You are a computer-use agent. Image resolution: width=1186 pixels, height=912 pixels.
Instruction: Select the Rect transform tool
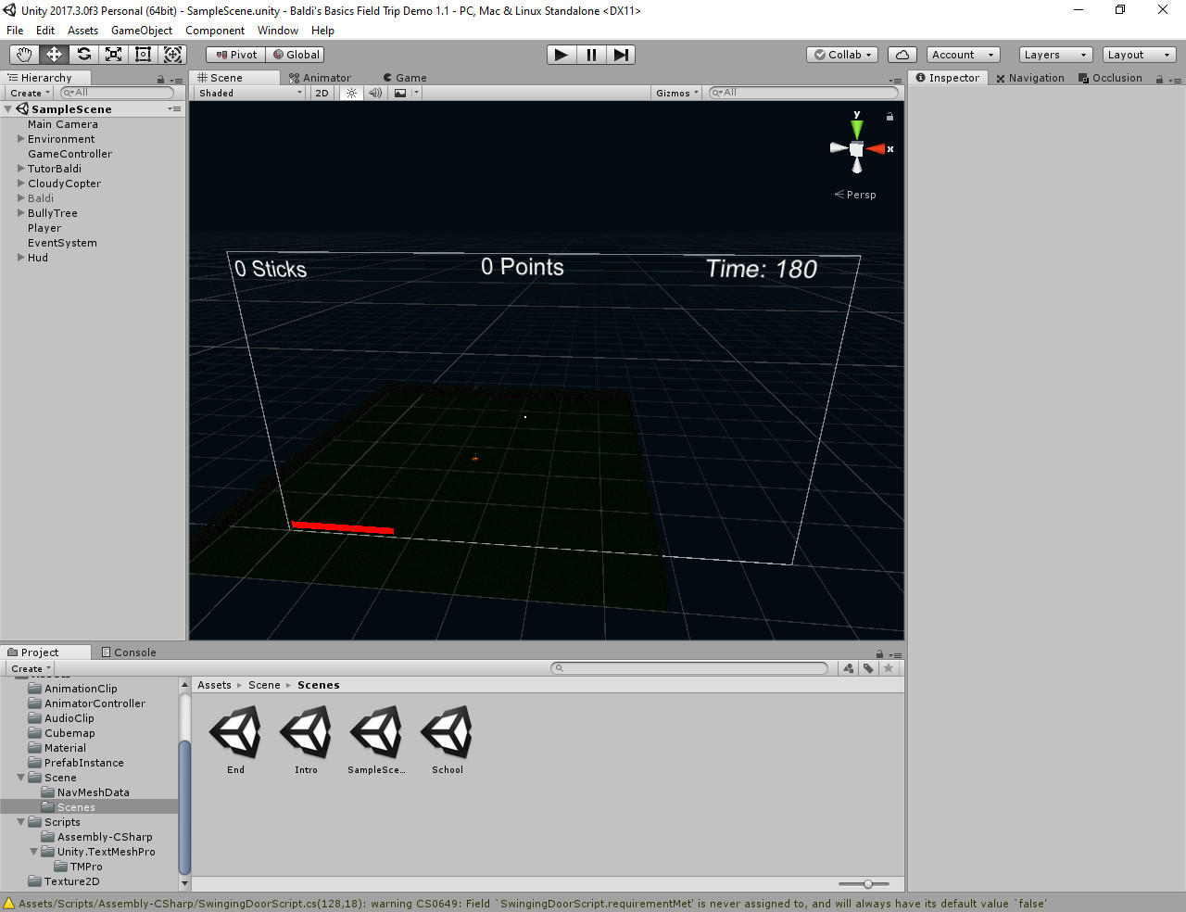pos(143,54)
